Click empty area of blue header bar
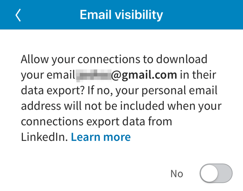This screenshot has height=191, width=243. click(207, 15)
